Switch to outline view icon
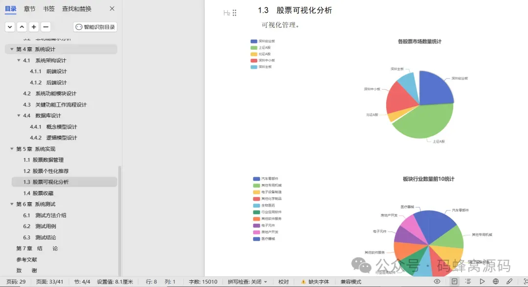 tap(468, 282)
